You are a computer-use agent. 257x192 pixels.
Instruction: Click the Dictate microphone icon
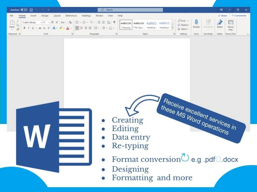pos(196,22)
